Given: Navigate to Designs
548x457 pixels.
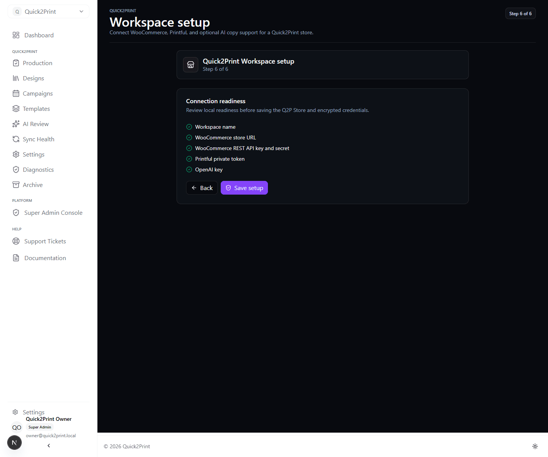Looking at the screenshot, I should pyautogui.click(x=48, y=78).
